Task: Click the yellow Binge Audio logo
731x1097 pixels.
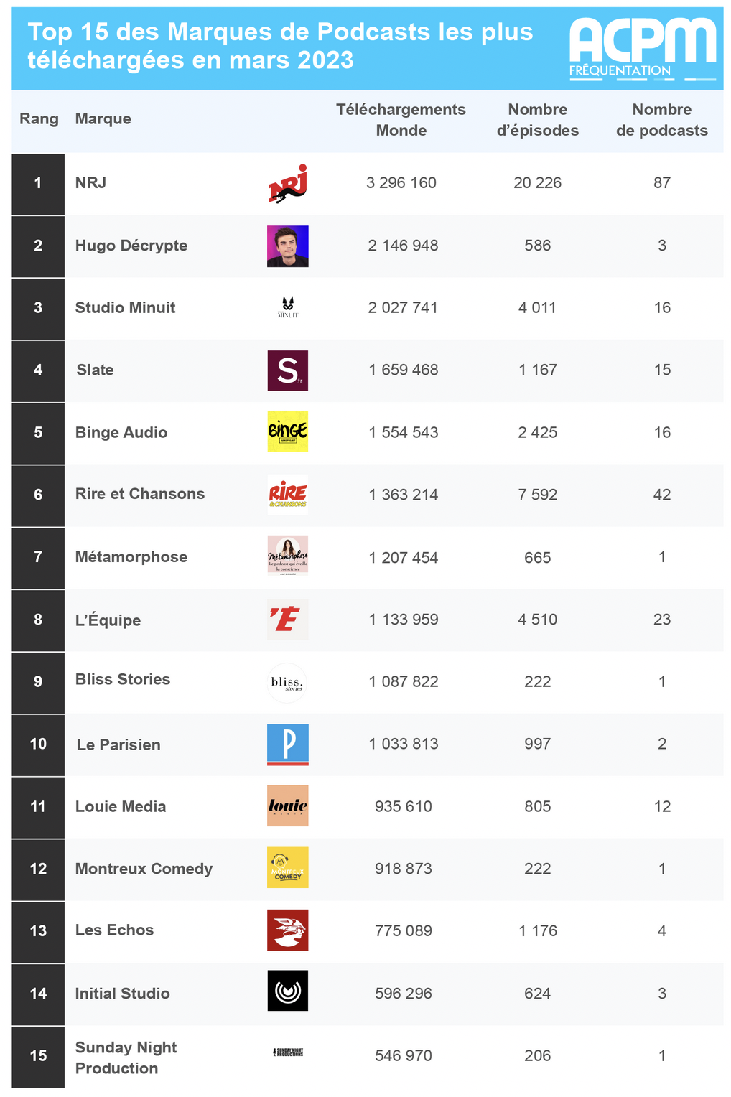Action: coord(288,431)
